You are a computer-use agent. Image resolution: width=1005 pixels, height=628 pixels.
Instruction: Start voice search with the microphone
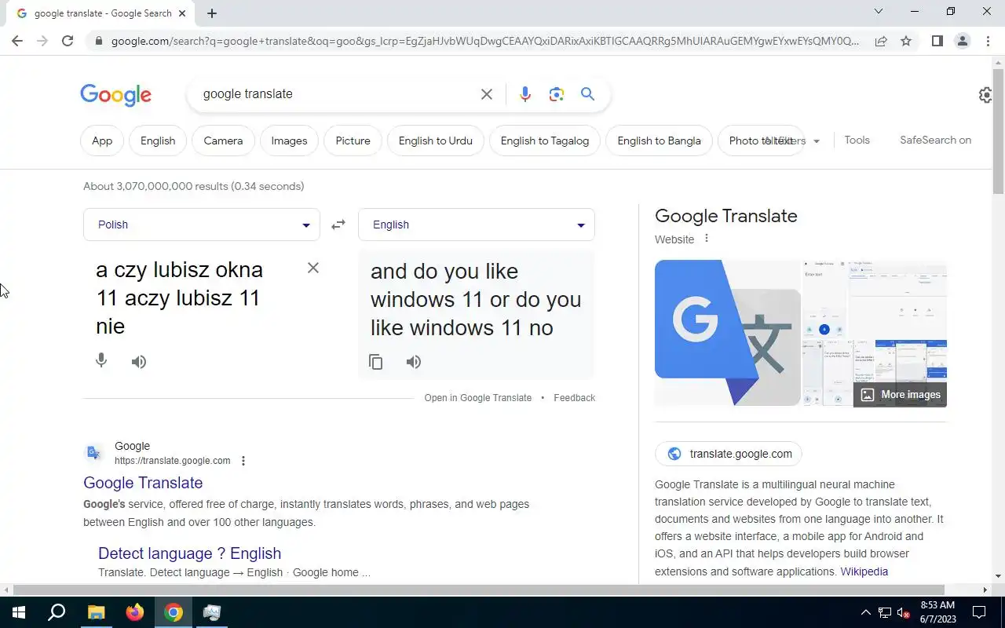click(x=525, y=94)
